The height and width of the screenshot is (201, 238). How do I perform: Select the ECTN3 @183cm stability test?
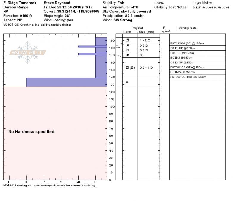click(x=181, y=58)
